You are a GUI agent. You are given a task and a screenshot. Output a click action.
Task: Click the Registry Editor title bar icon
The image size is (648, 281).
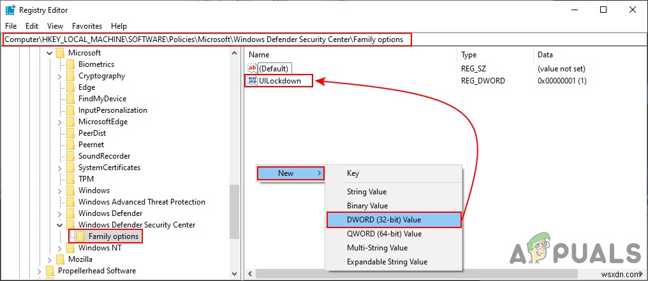click(x=10, y=10)
